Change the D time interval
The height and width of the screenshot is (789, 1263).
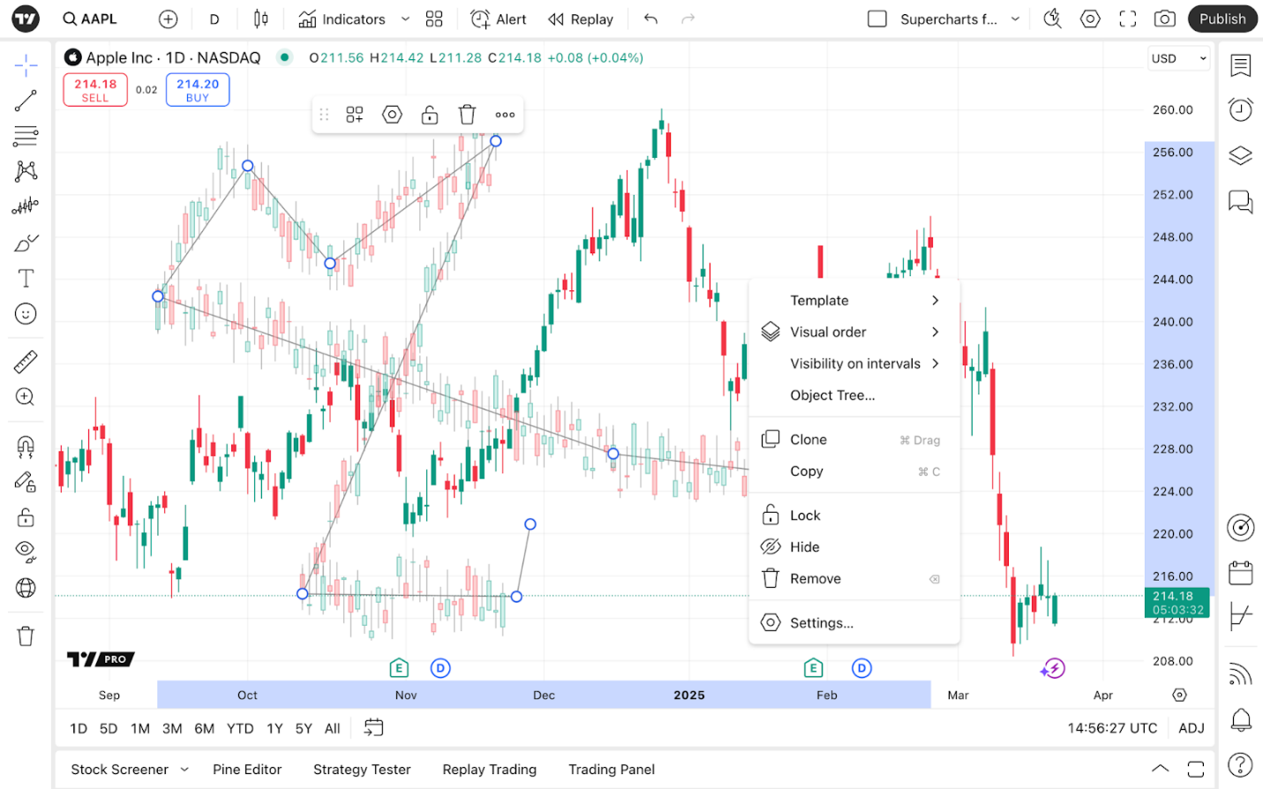pyautogui.click(x=214, y=19)
